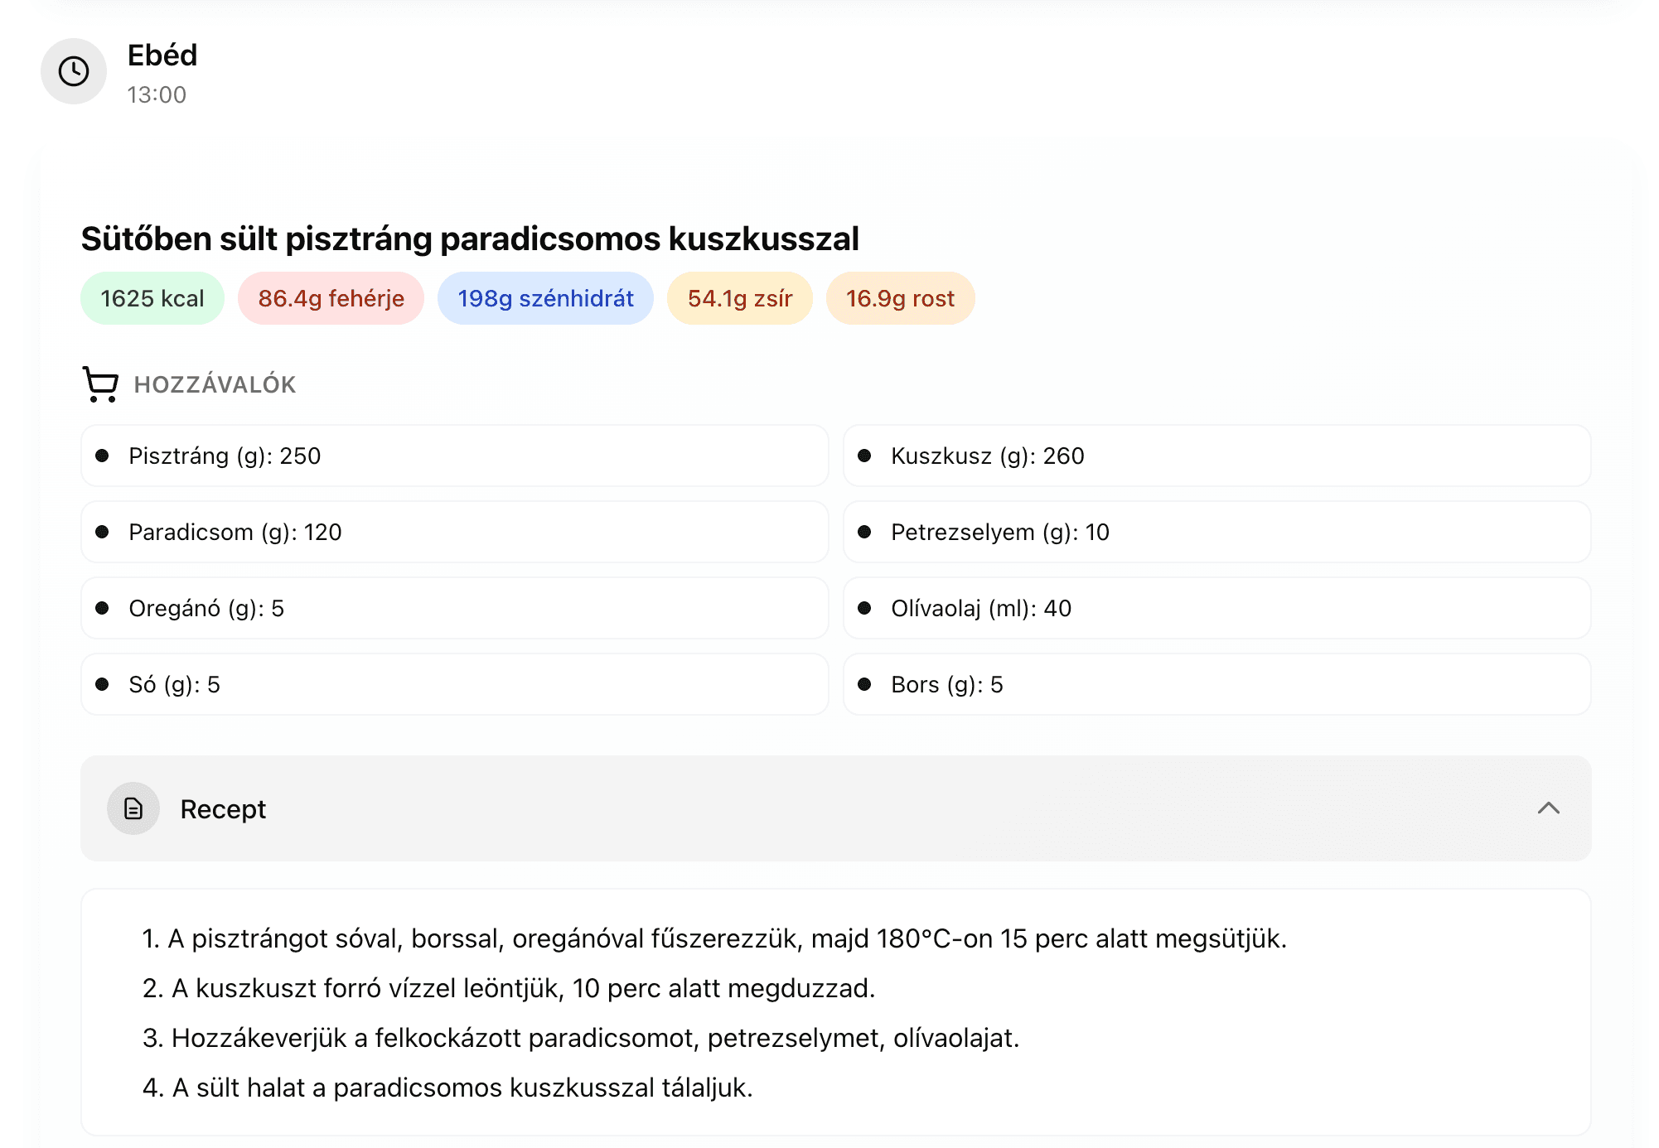Image resolution: width=1659 pixels, height=1148 pixels.
Task: Click the 1625 kcal green badge
Action: pos(152,298)
